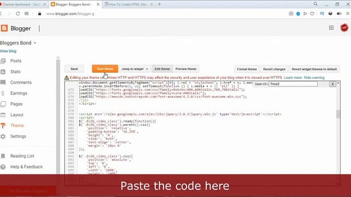Switch to How To Create HTML Site tab
The height and width of the screenshot is (197, 351).
(128, 4)
